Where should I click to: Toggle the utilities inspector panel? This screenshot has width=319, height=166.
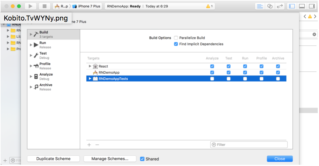(x=312, y=6)
